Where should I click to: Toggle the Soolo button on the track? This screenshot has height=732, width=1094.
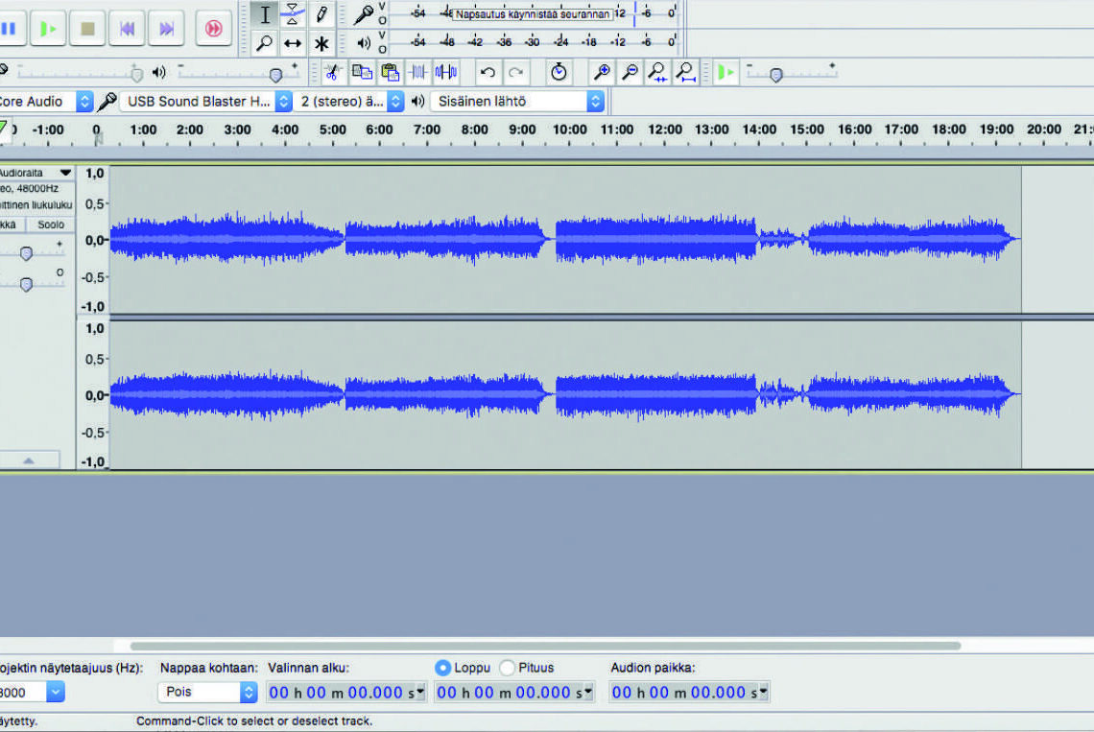(x=51, y=224)
